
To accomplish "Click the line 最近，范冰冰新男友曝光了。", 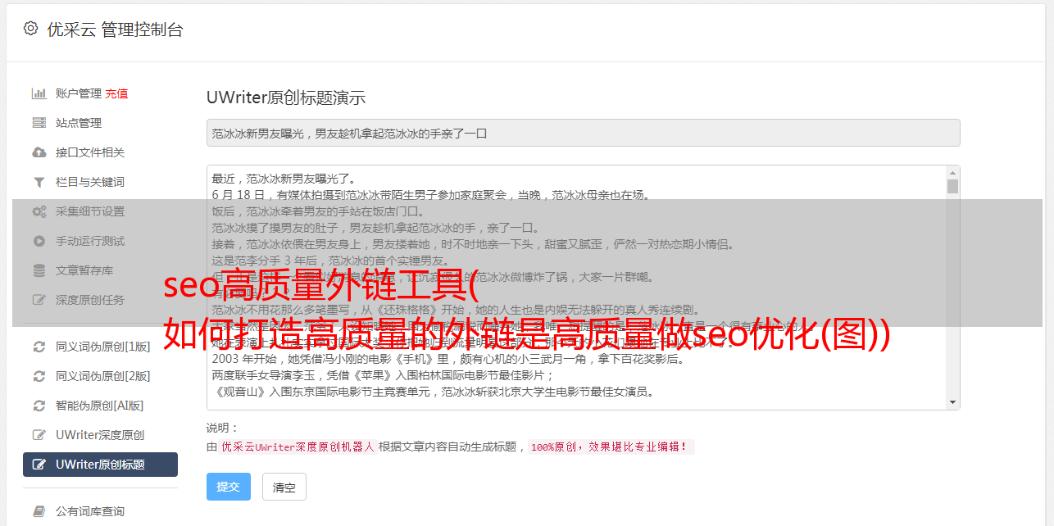I will coord(284,179).
